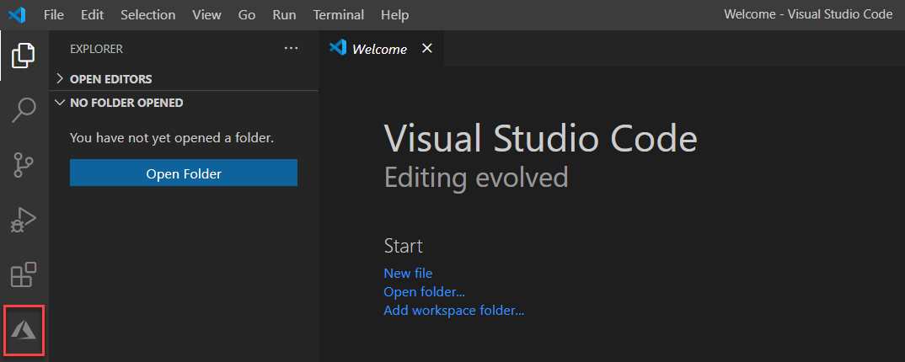Open the Run and Debug view icon
Screen dimensions: 905x362
(x=24, y=220)
